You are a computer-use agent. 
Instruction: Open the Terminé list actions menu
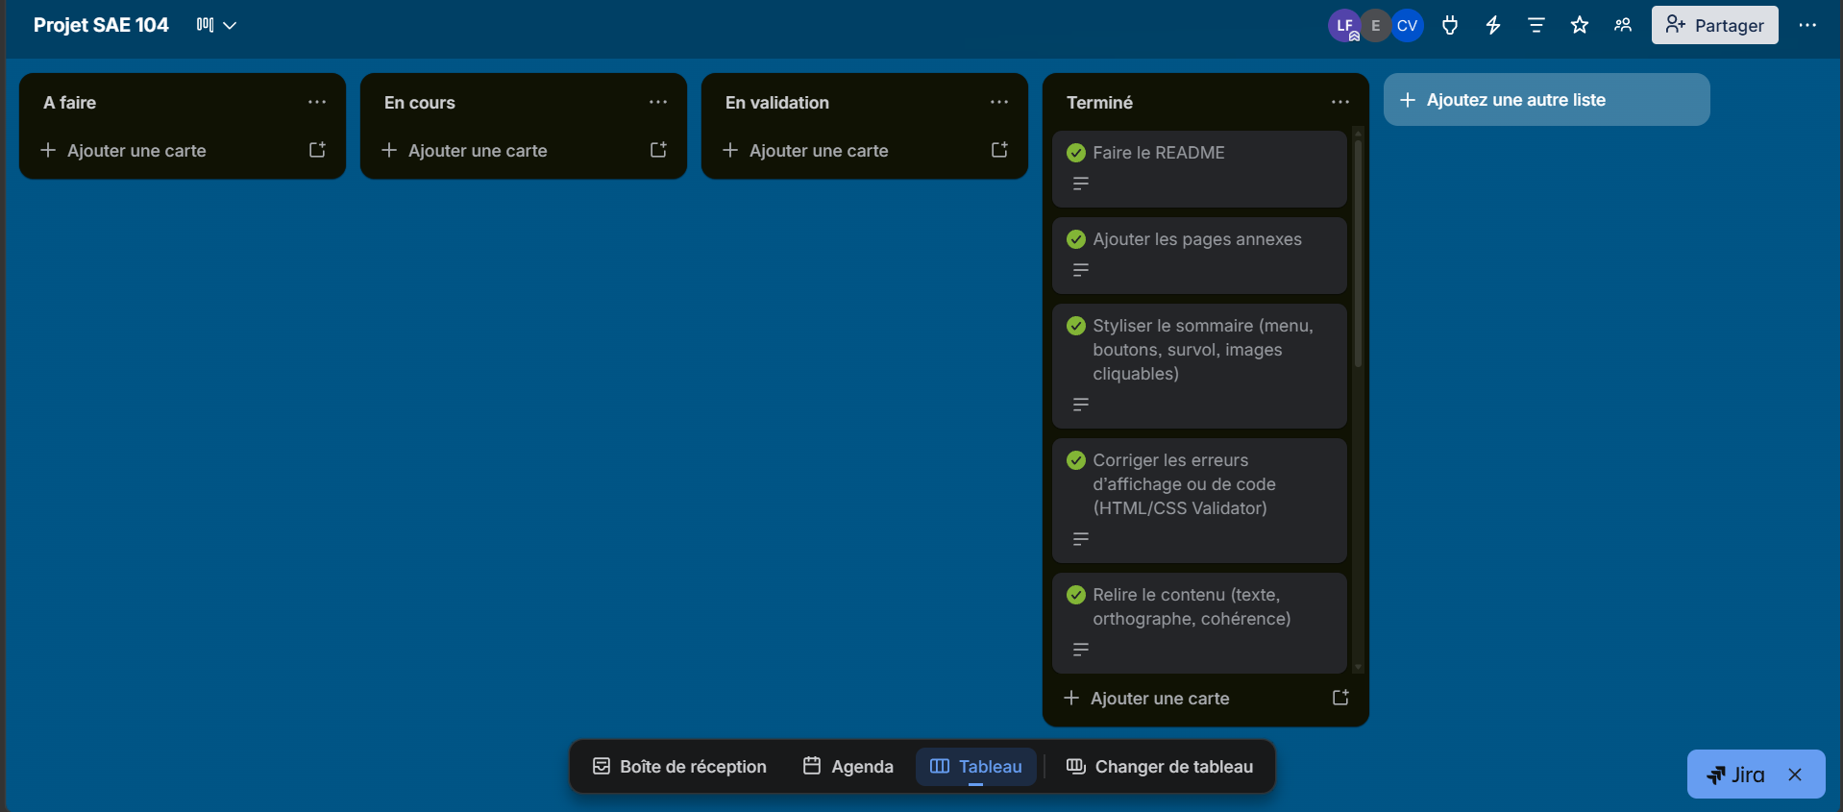[x=1340, y=102]
